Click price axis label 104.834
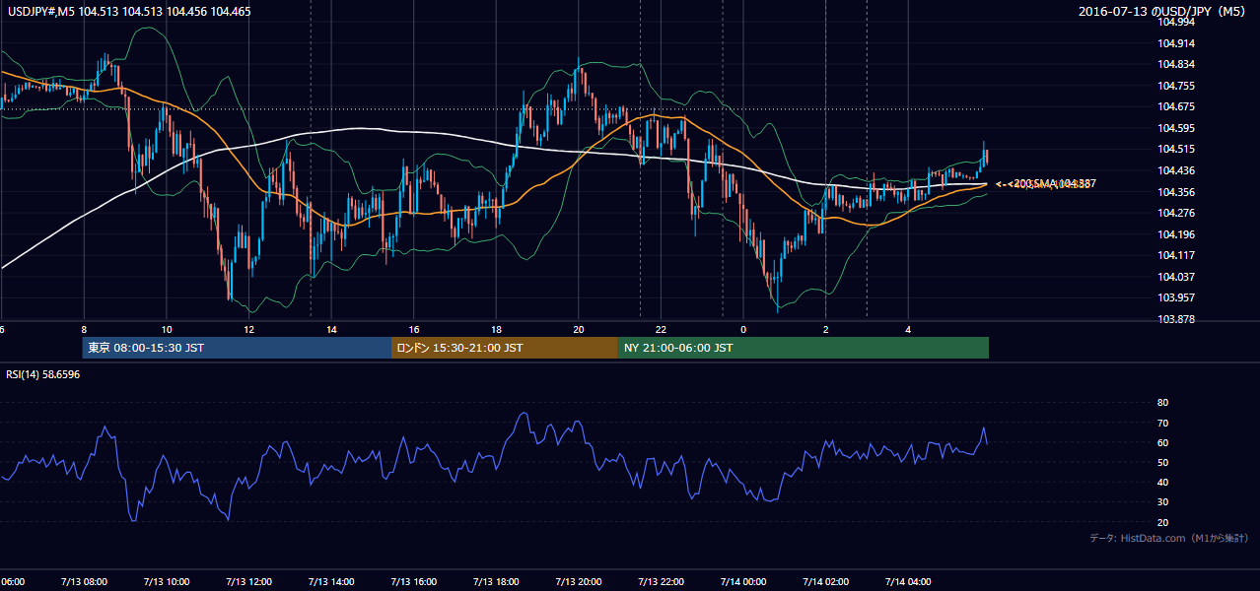The height and width of the screenshot is (591, 1260). pos(1175,64)
